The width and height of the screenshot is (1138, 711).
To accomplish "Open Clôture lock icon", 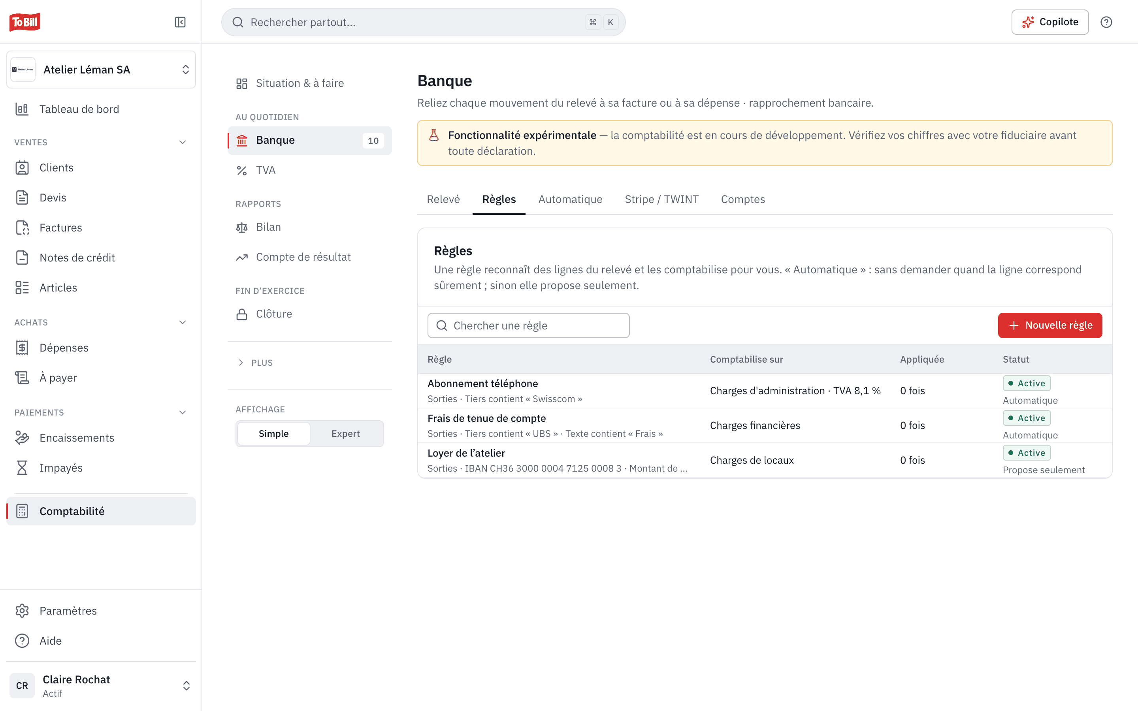I will click(x=242, y=314).
